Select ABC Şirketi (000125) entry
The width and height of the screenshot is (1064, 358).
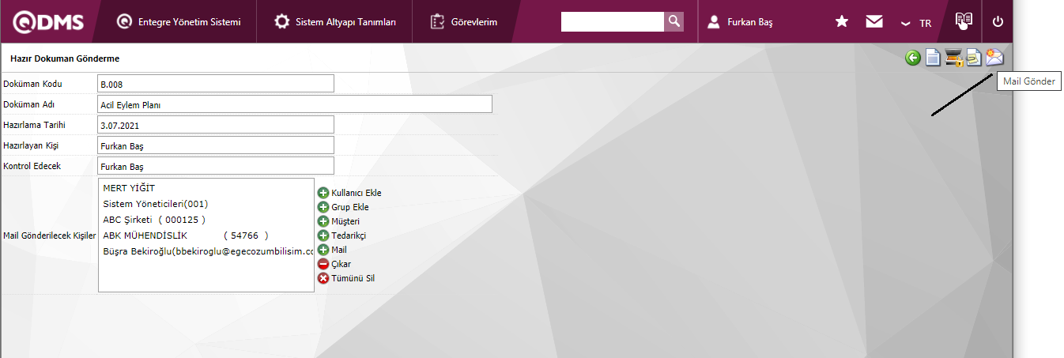(154, 220)
